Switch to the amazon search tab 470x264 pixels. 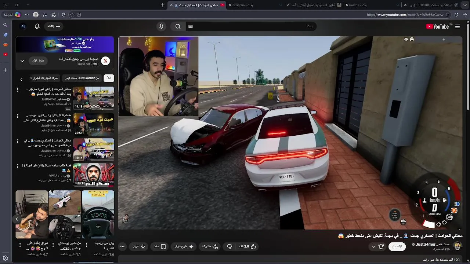(373, 5)
